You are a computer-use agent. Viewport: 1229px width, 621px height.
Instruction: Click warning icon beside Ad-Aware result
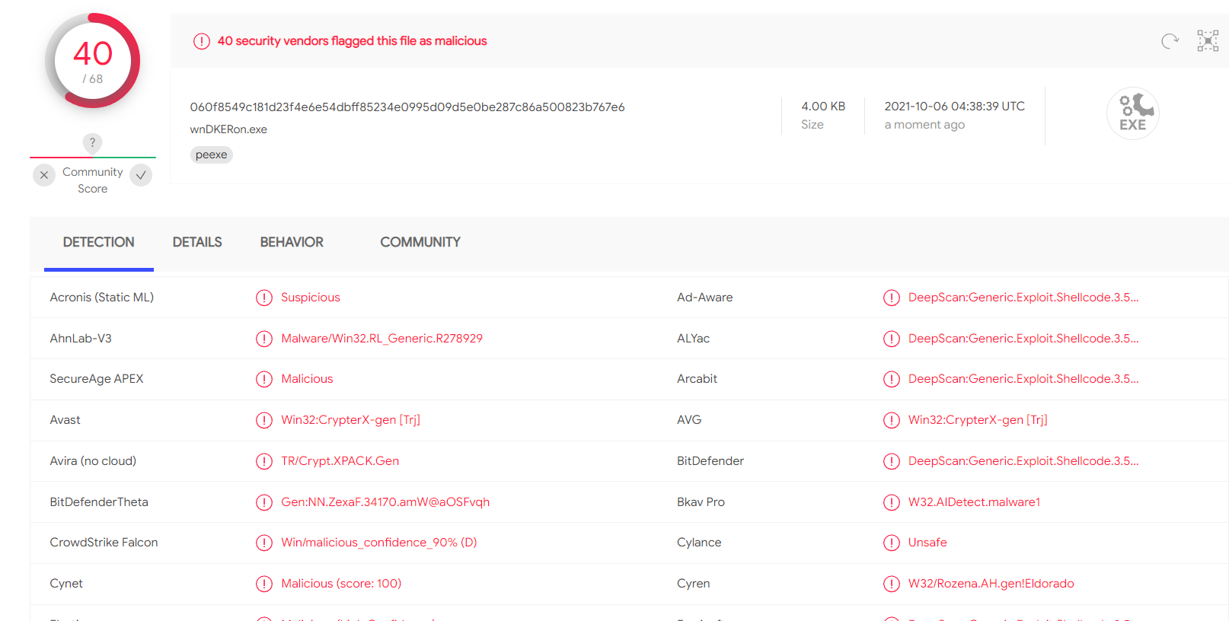[892, 298]
